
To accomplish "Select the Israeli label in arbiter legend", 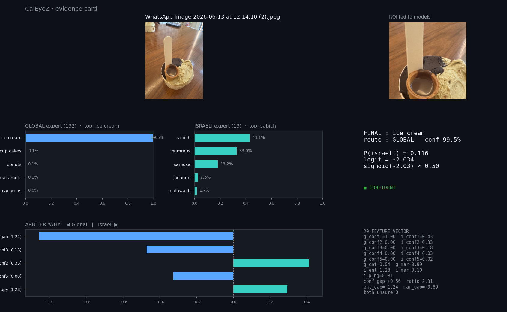I will pos(105,225).
